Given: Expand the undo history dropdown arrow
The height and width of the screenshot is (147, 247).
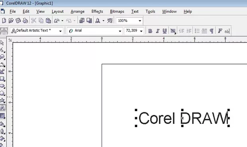Looking at the screenshot, I should click(63, 21).
